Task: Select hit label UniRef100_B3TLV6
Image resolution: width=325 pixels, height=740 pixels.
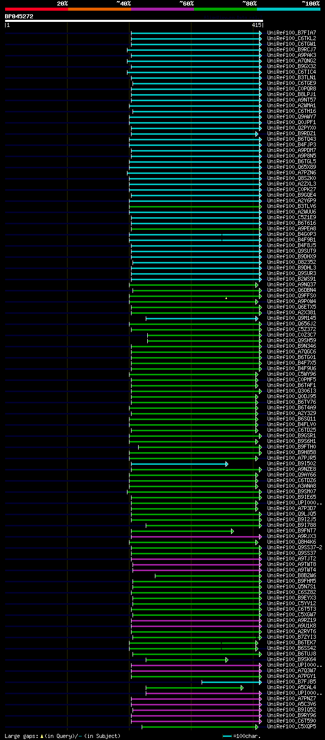Action: (291, 206)
